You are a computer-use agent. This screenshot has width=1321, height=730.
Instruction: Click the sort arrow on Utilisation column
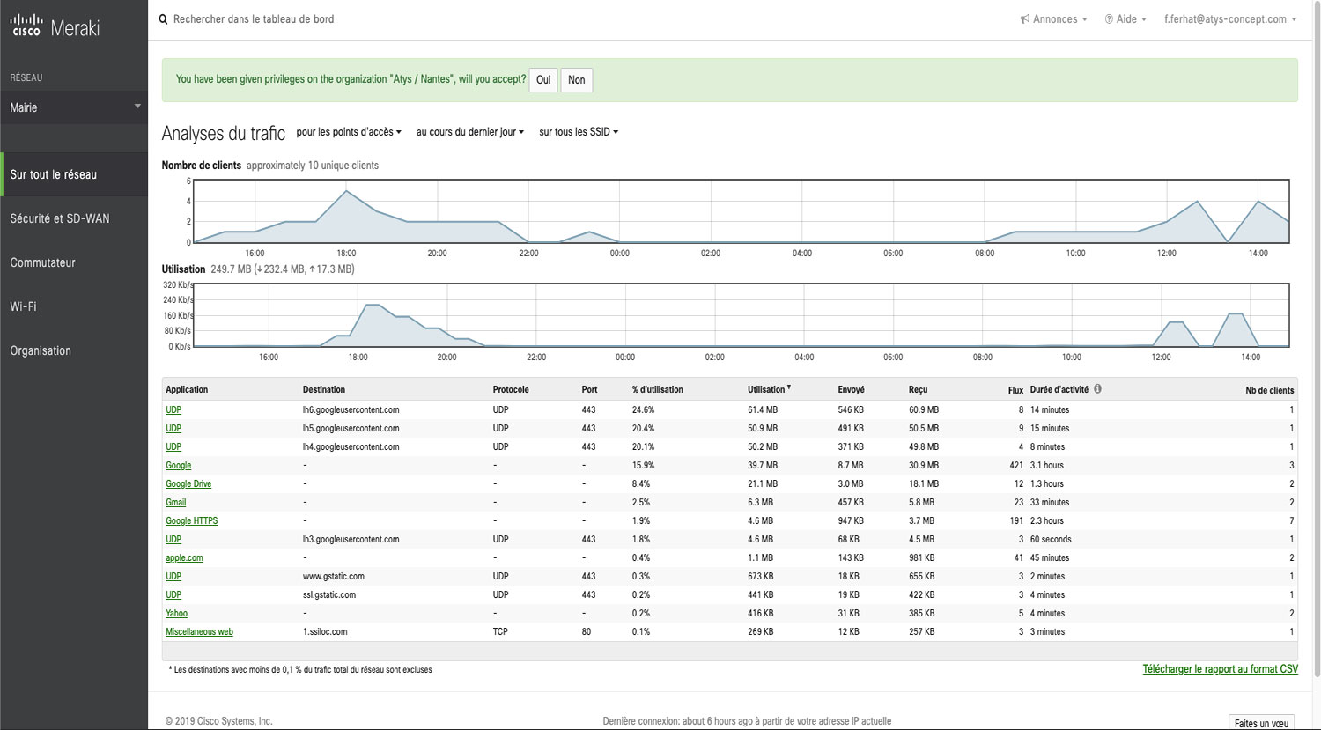789,387
